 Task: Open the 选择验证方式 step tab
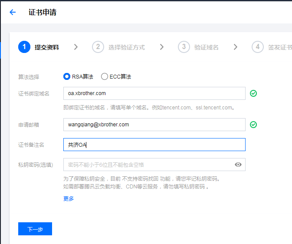click(126, 47)
